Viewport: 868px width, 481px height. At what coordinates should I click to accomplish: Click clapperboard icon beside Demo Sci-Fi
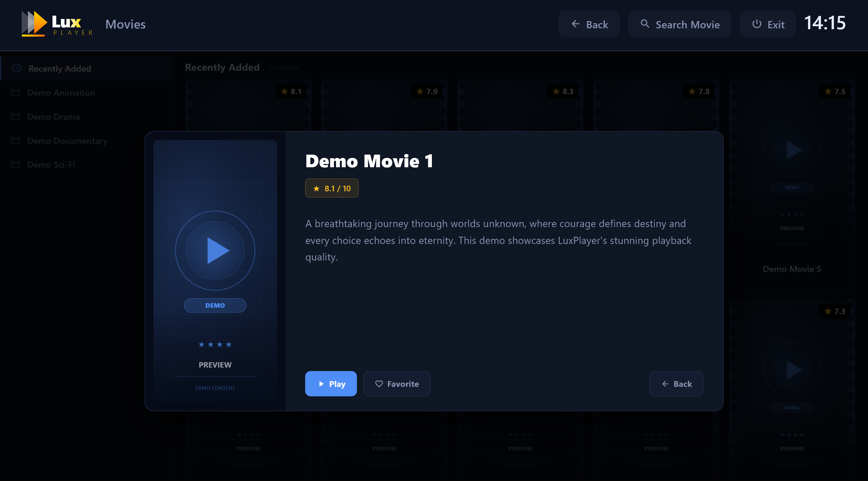click(x=15, y=164)
